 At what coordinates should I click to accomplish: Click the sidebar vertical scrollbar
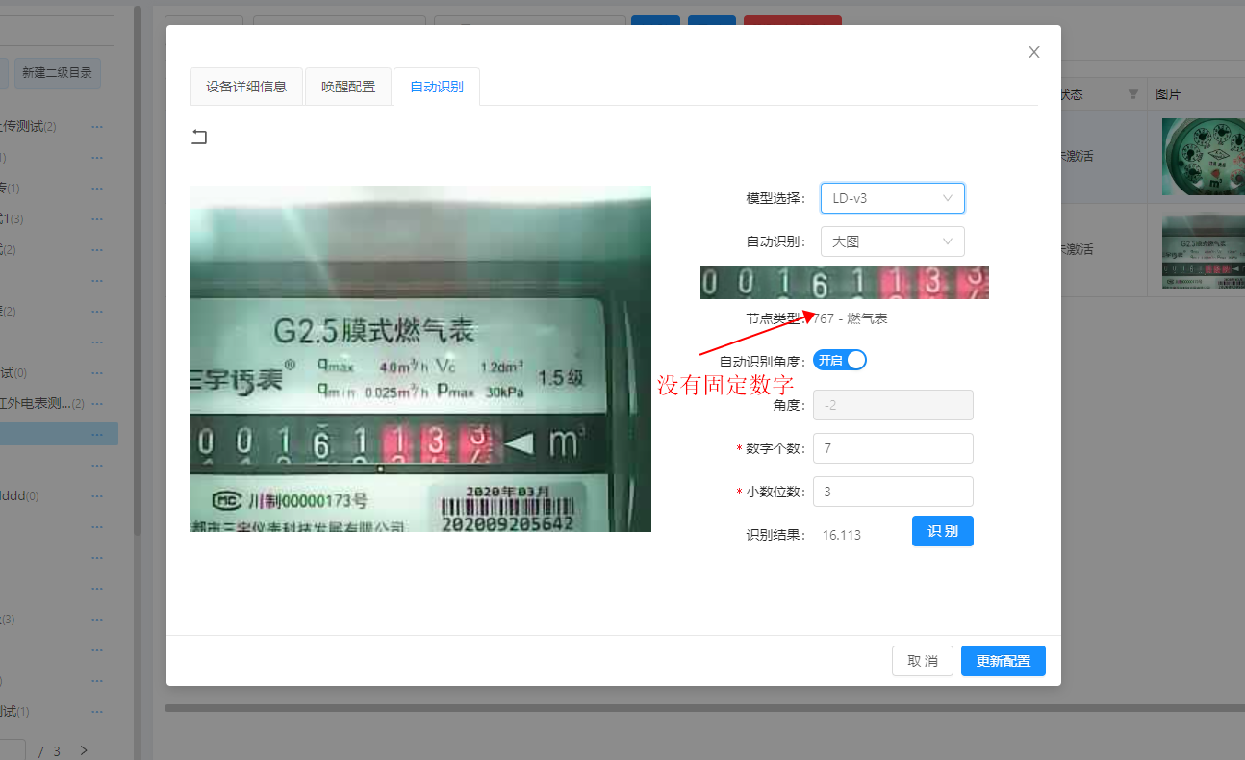click(x=138, y=269)
